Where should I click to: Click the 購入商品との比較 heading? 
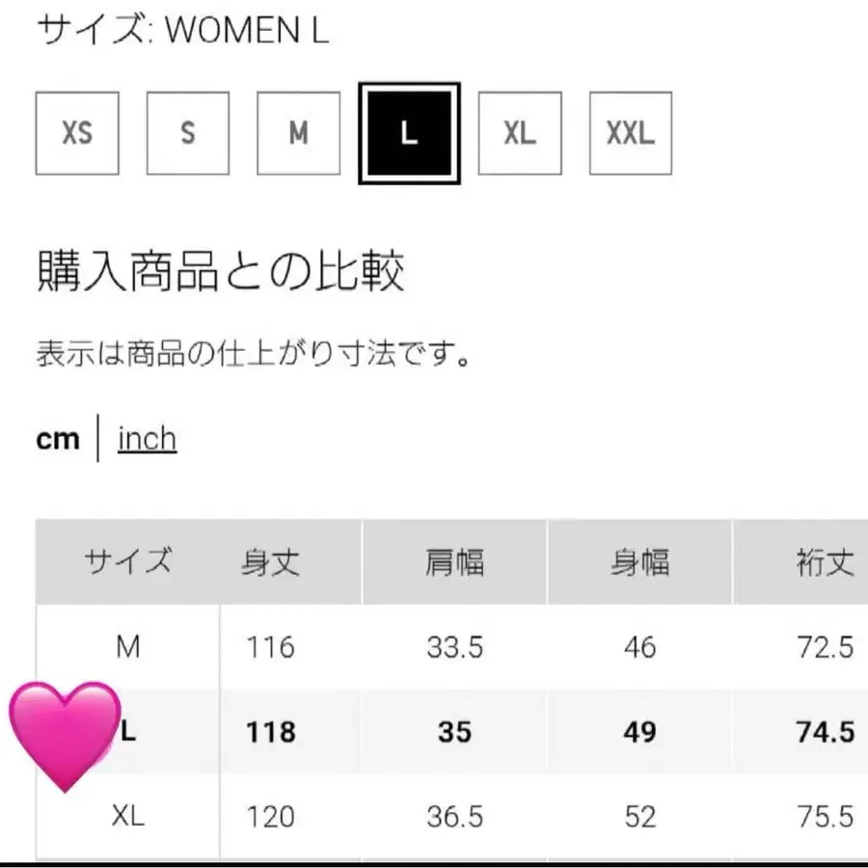click(x=222, y=271)
